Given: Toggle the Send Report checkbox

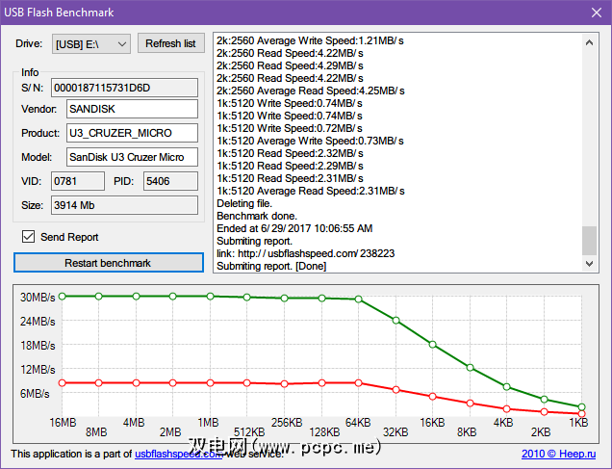Looking at the screenshot, I should (29, 237).
